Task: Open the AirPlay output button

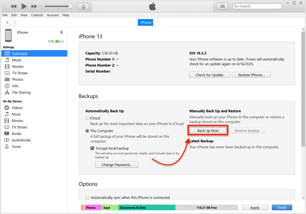Action: pos(83,6)
